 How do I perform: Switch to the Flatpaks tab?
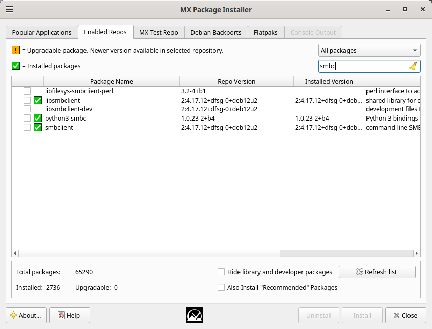click(x=266, y=32)
